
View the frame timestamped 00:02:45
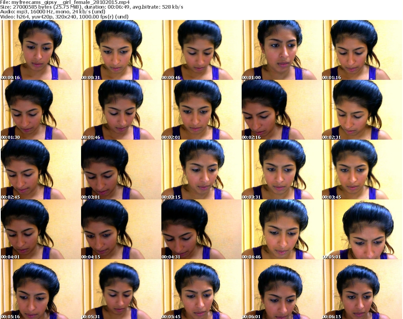point(41,170)
